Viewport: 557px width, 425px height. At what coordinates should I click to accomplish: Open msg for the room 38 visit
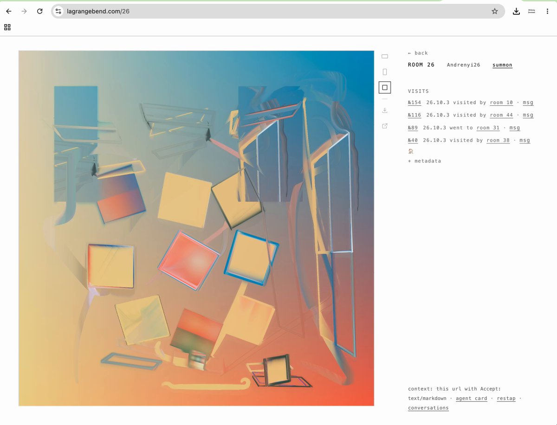pyautogui.click(x=525, y=140)
